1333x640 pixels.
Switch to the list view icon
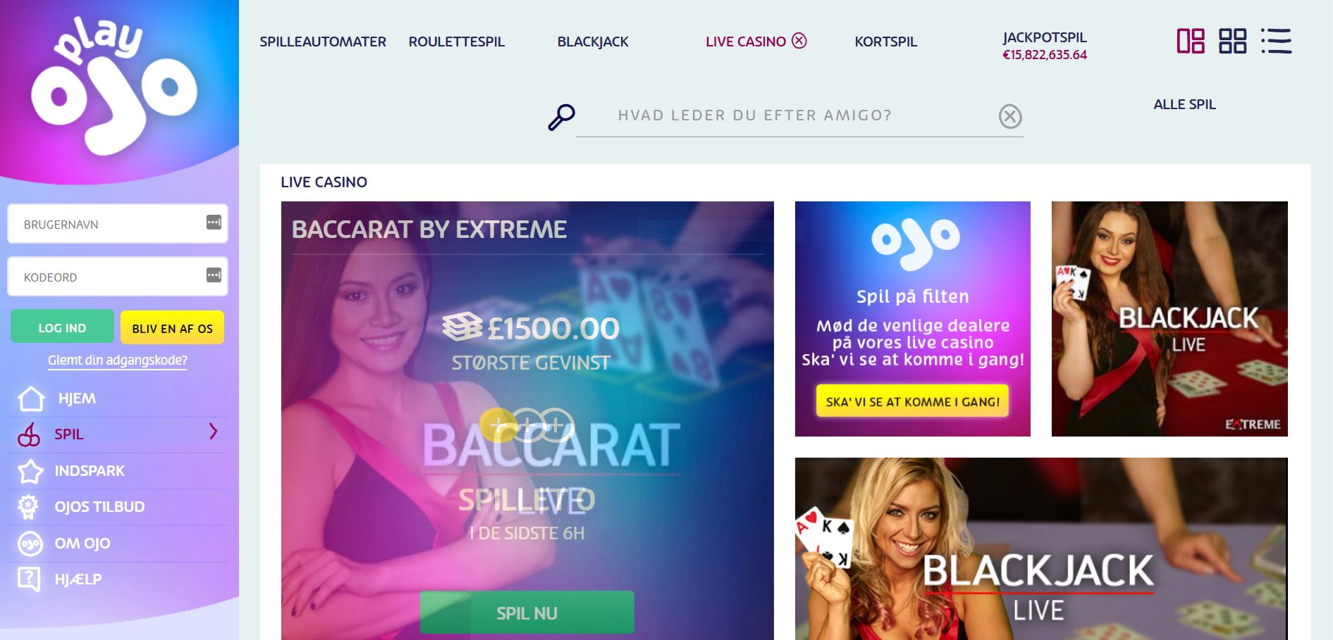pyautogui.click(x=1276, y=41)
